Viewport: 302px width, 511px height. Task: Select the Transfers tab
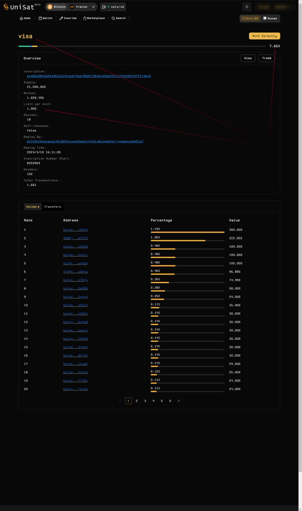pyautogui.click(x=52, y=207)
